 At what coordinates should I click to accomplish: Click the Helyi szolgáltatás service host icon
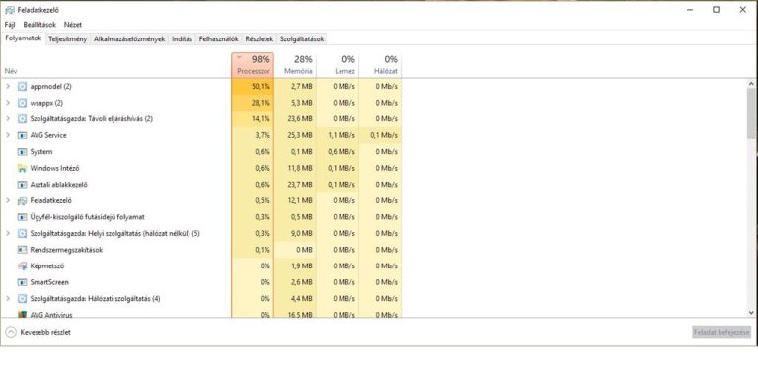22,234
